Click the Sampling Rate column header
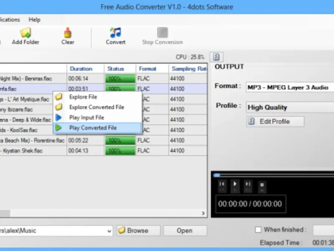The width and height of the screenshot is (334, 251). point(188,69)
